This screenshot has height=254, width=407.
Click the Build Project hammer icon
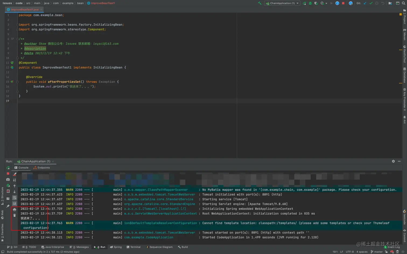(260, 3)
